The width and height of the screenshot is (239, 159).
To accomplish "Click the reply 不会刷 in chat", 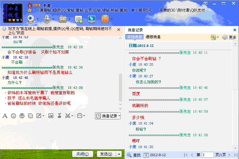I will coord(17,62).
